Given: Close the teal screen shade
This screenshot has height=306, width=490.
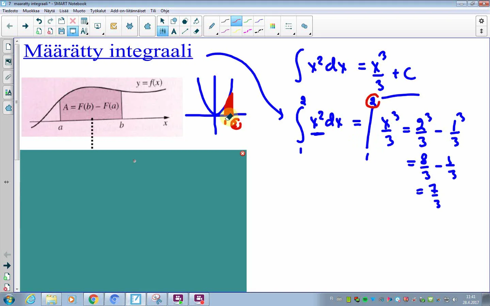Looking at the screenshot, I should 243,153.
